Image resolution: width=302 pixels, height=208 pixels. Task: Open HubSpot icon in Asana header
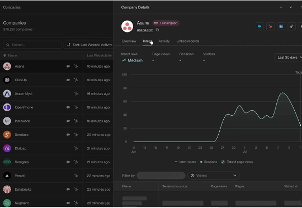click(x=270, y=26)
